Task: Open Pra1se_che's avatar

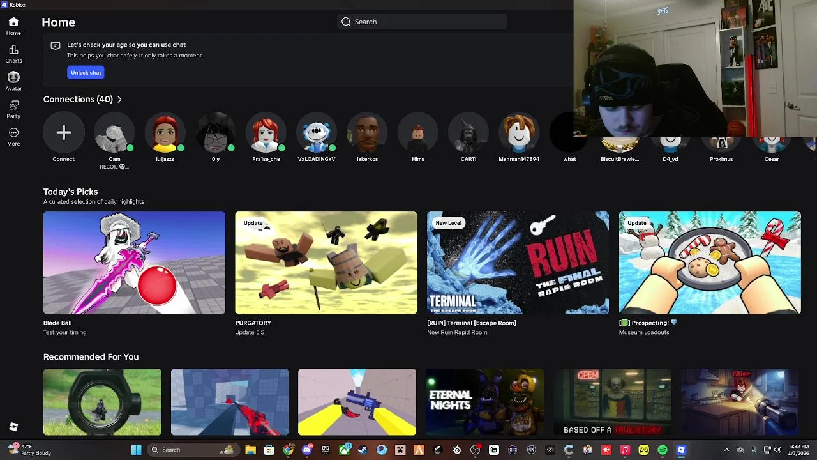Action: tap(266, 132)
